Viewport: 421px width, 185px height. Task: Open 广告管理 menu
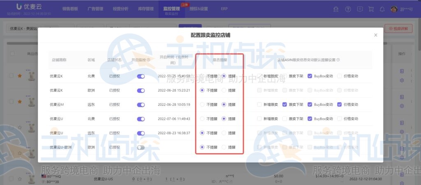(95, 9)
